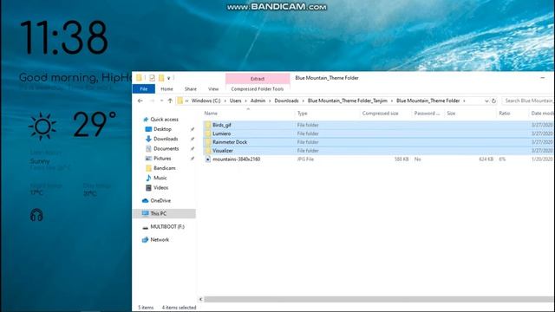
Task: Open the File ribbon menu
Action: click(x=144, y=88)
